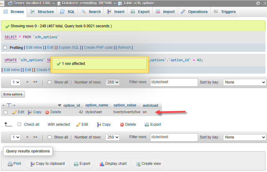The width and height of the screenshot is (267, 172).
Task: Go to next page with top > button
Action: point(27,82)
